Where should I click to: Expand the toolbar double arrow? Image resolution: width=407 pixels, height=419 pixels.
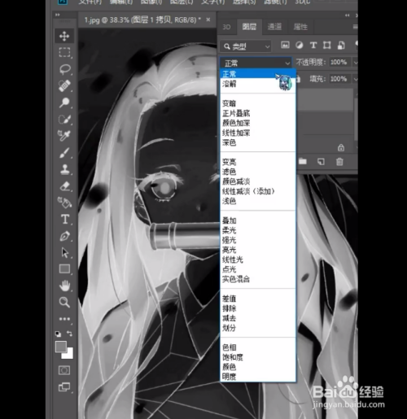pyautogui.click(x=58, y=15)
